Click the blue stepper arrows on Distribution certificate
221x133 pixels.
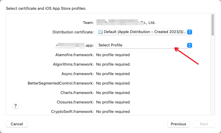(190, 32)
